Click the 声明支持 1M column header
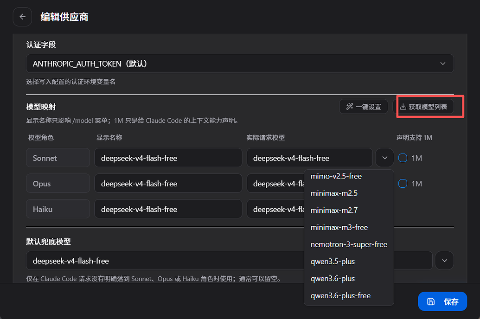 click(x=414, y=138)
